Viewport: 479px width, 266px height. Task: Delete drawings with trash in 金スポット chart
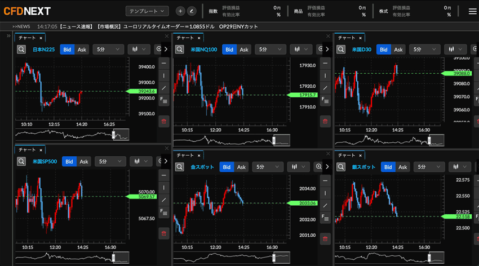click(x=325, y=239)
